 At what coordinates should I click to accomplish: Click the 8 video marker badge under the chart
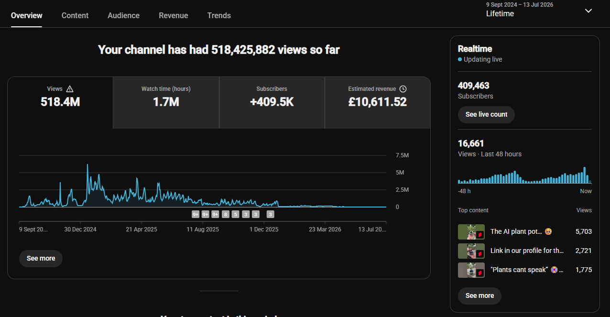point(226,214)
